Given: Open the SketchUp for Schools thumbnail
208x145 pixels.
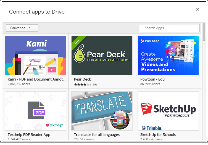Looking at the screenshot, I should point(168,111).
